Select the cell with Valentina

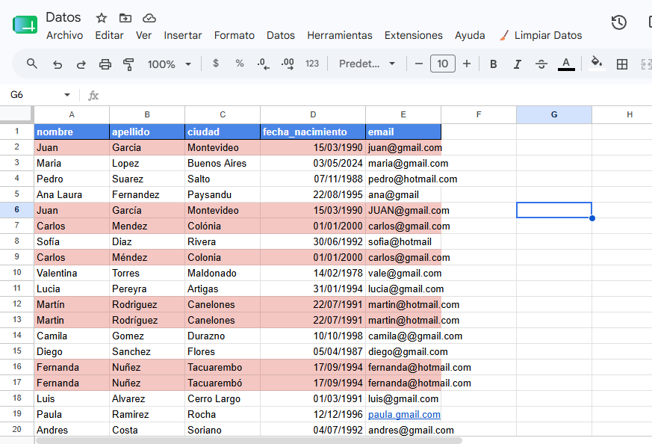click(x=72, y=273)
